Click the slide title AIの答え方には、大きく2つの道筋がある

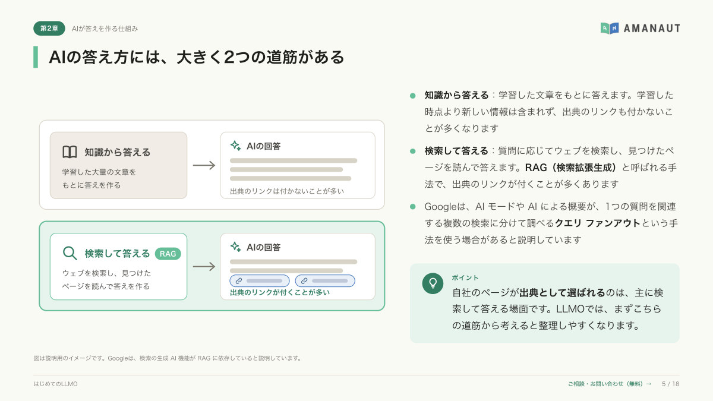coord(197,57)
